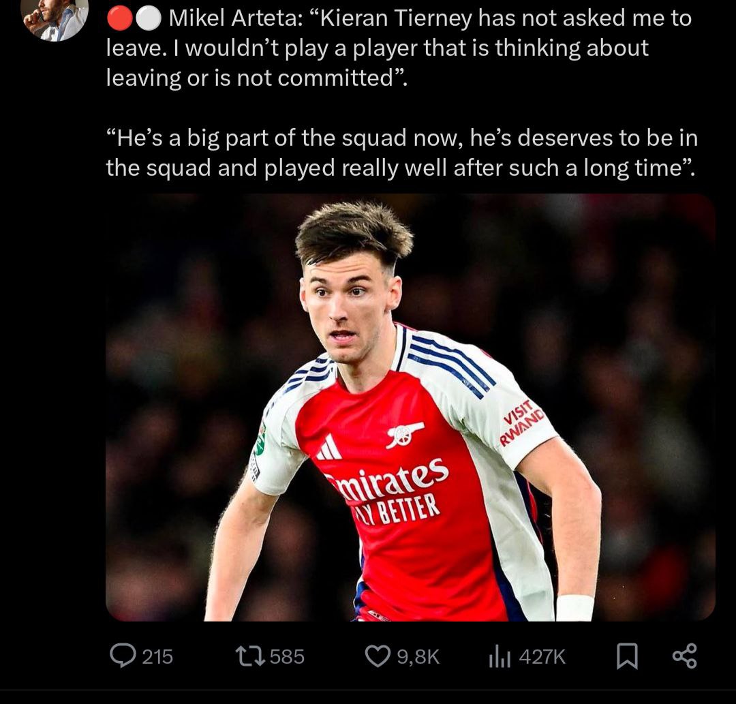
Task: Click the 215 replies count
Action: pos(157,656)
